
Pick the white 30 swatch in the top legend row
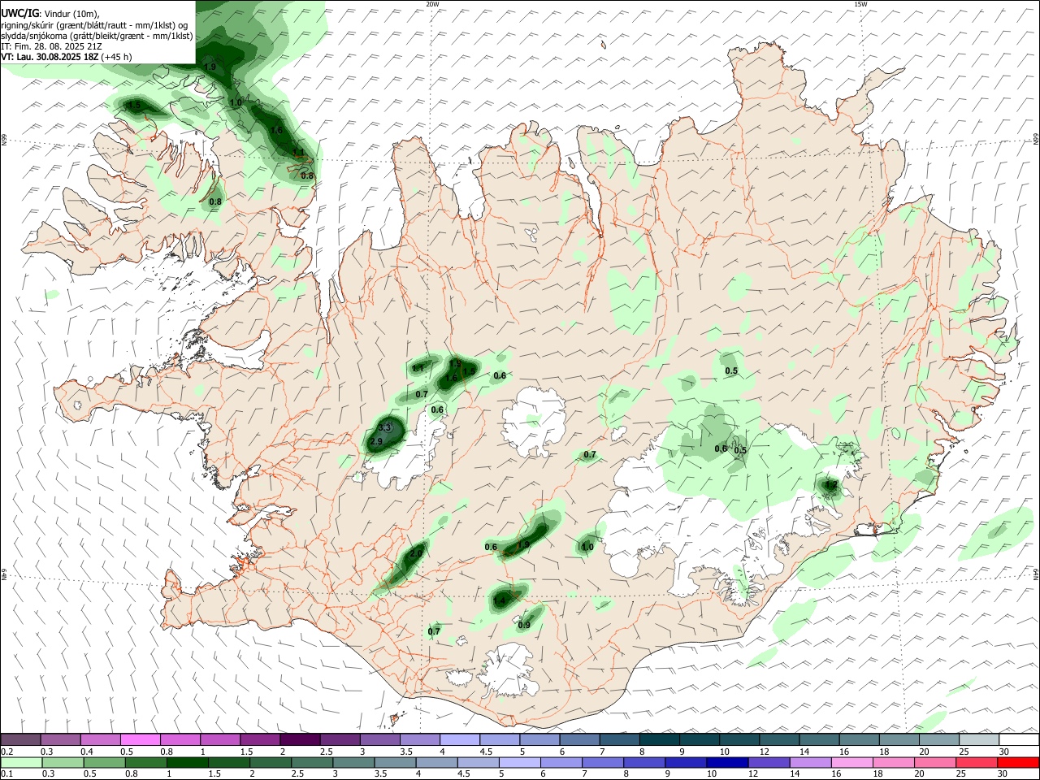[1019, 740]
